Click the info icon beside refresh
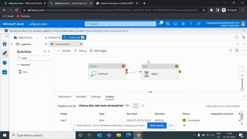Viewport: 247px width, 139px height. (x=143, y=105)
